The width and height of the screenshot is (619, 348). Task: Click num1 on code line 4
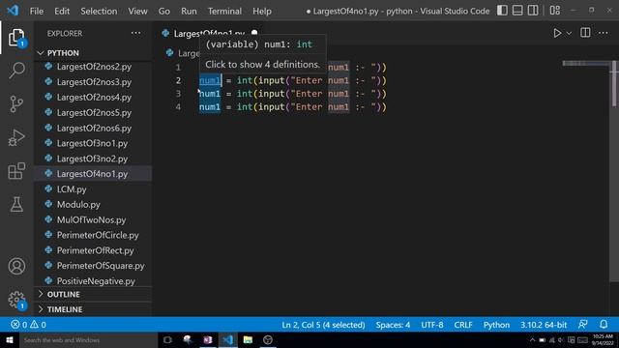click(x=210, y=107)
